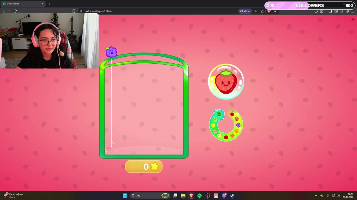Image resolution: width=357 pixels, height=200 pixels.
Task: Close the Suika World tab
Action: [x=42, y=4]
